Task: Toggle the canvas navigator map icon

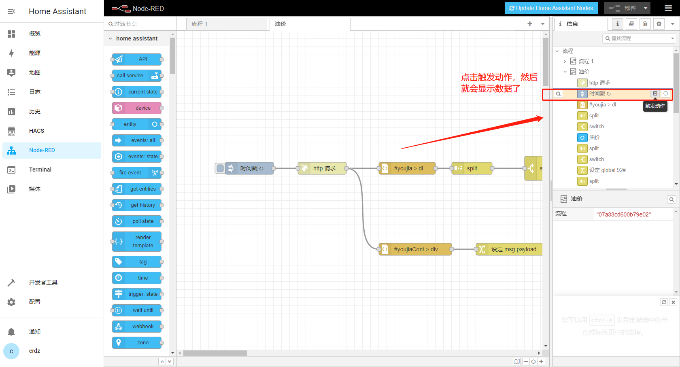Action: point(517,362)
